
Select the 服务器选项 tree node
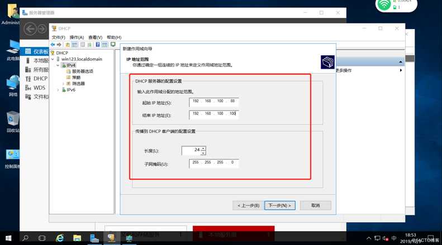pos(82,71)
